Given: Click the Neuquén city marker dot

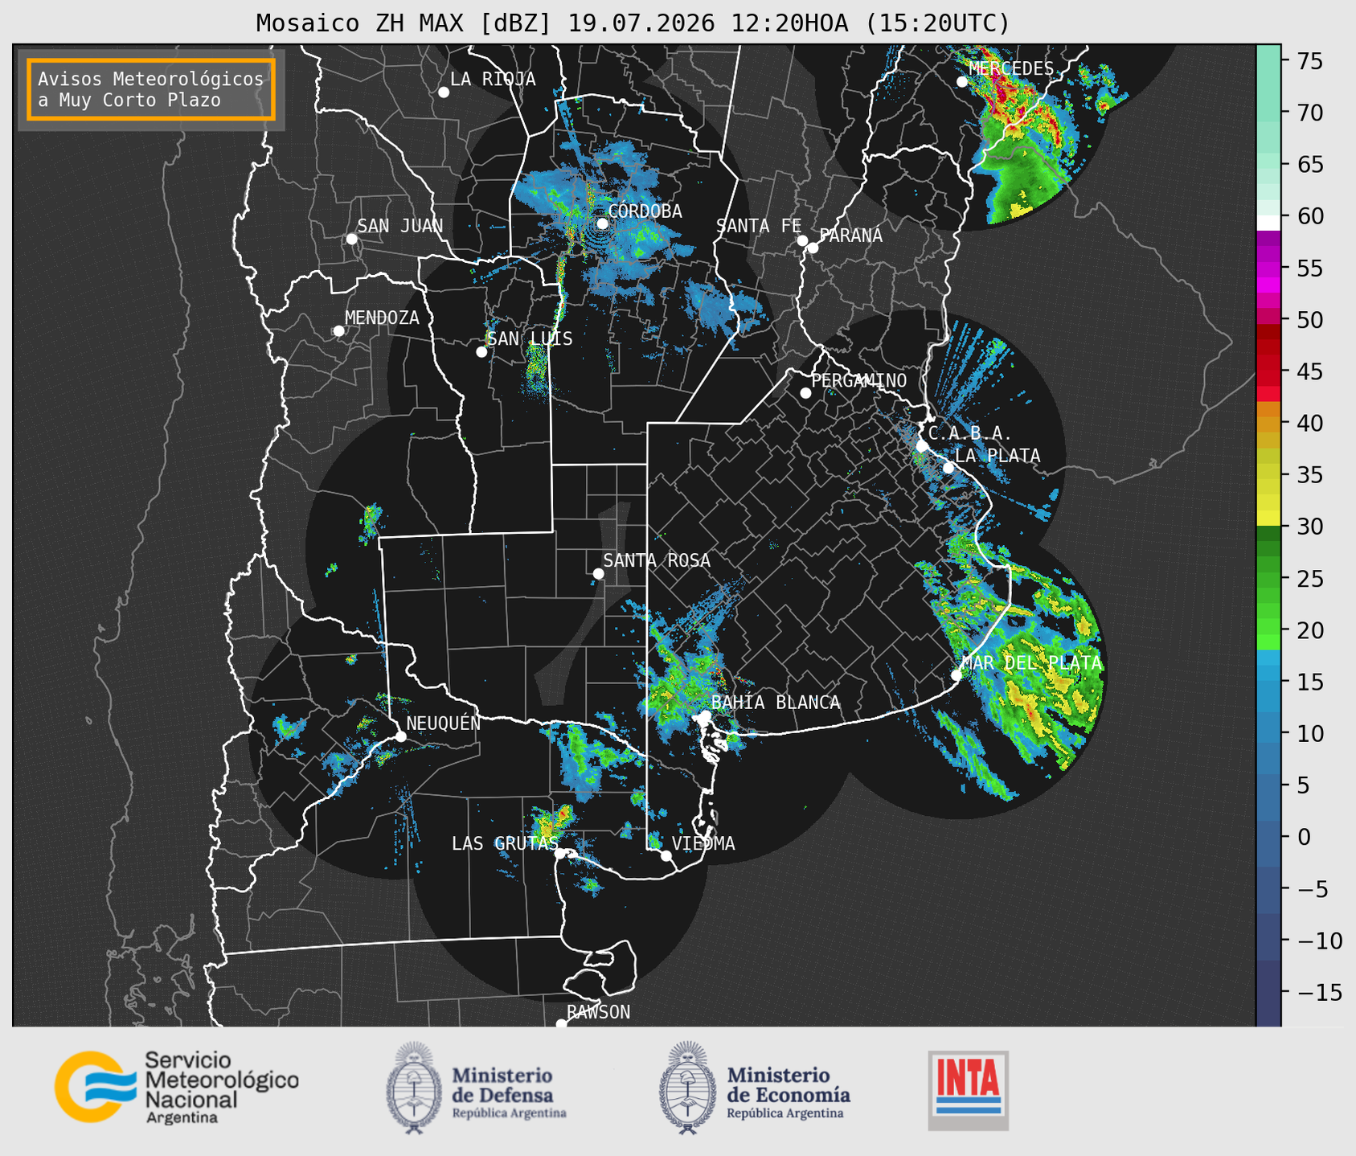Looking at the screenshot, I should (400, 736).
